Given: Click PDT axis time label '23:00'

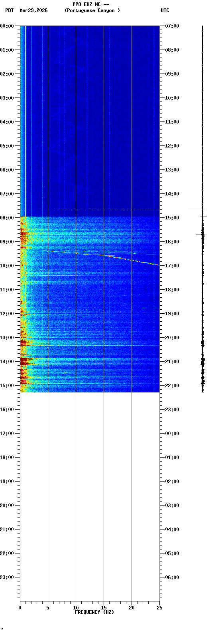Looking at the screenshot, I should tap(7, 577).
